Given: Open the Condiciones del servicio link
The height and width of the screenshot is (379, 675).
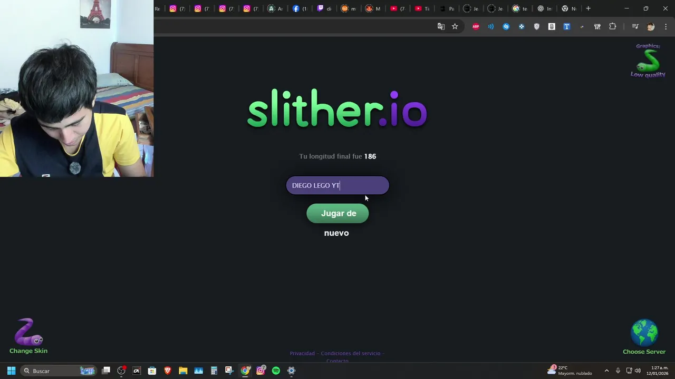Looking at the screenshot, I should [x=351, y=353].
